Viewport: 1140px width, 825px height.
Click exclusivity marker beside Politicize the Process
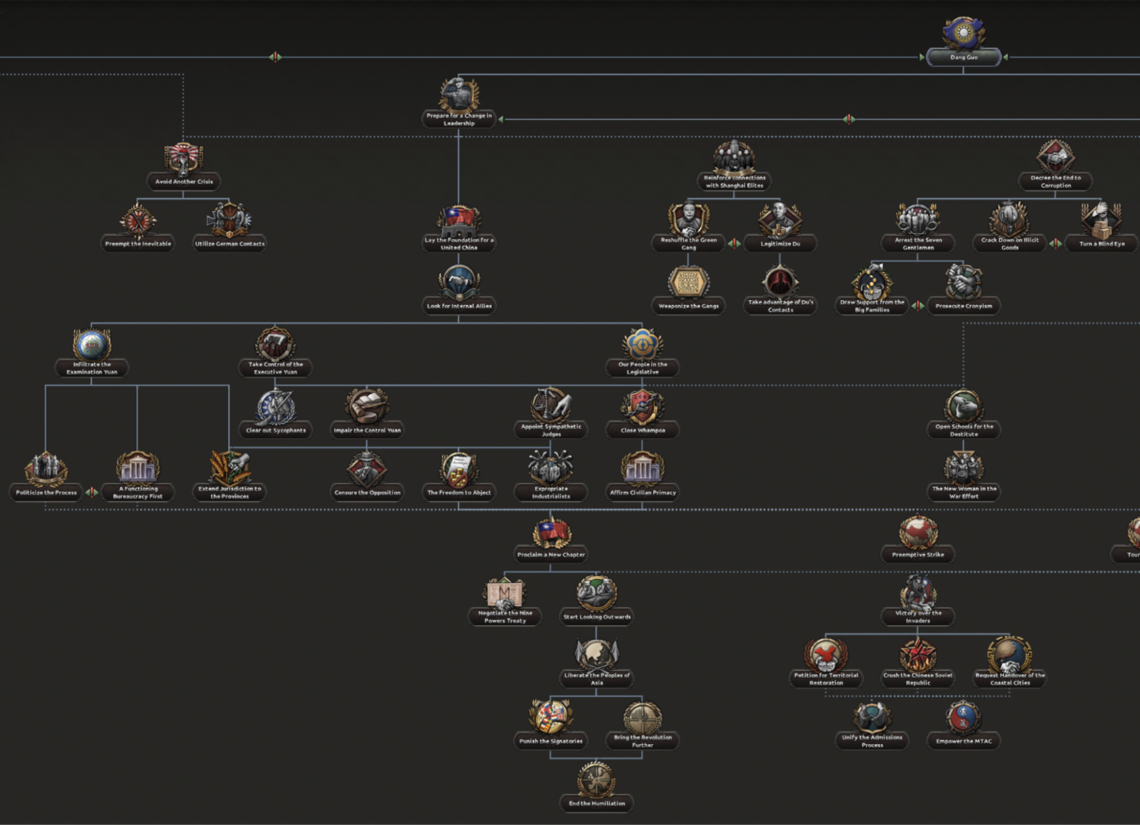click(91, 492)
